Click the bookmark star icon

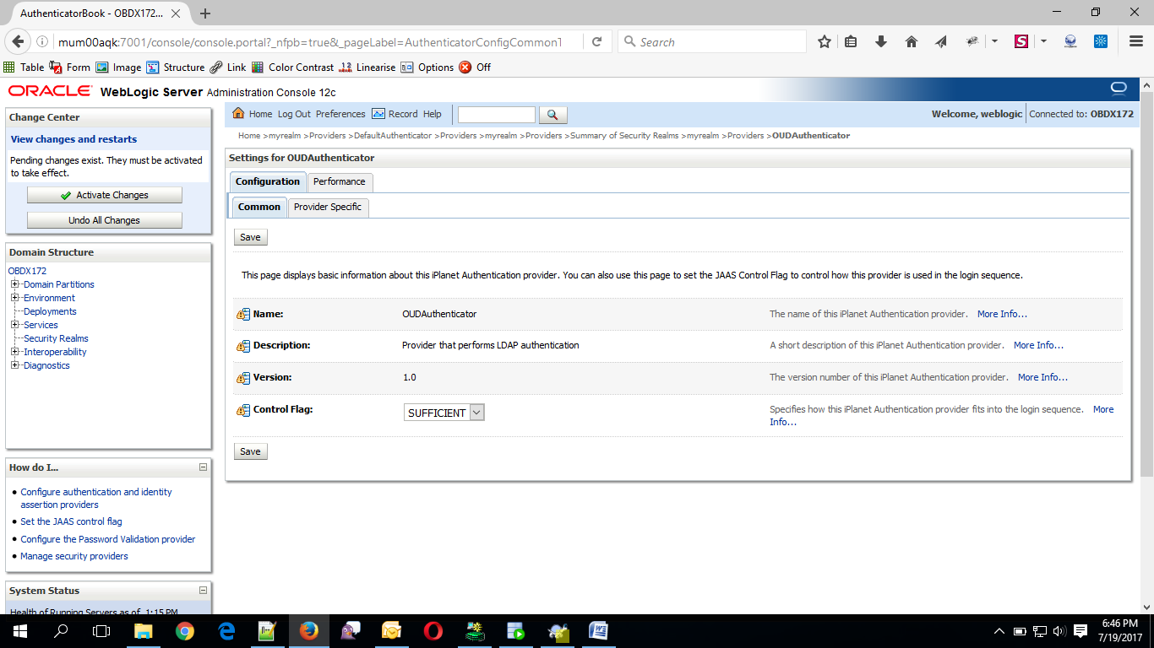825,41
